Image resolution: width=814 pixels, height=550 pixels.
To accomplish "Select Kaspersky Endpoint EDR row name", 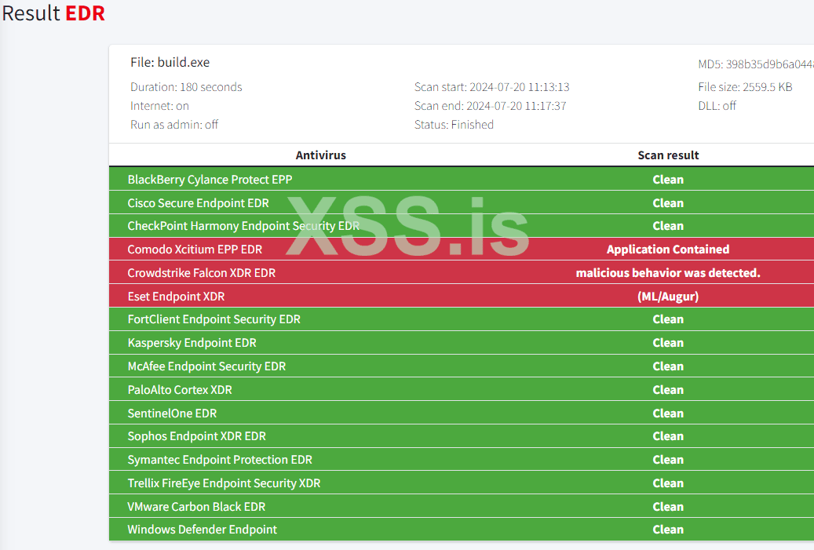I will click(x=192, y=343).
